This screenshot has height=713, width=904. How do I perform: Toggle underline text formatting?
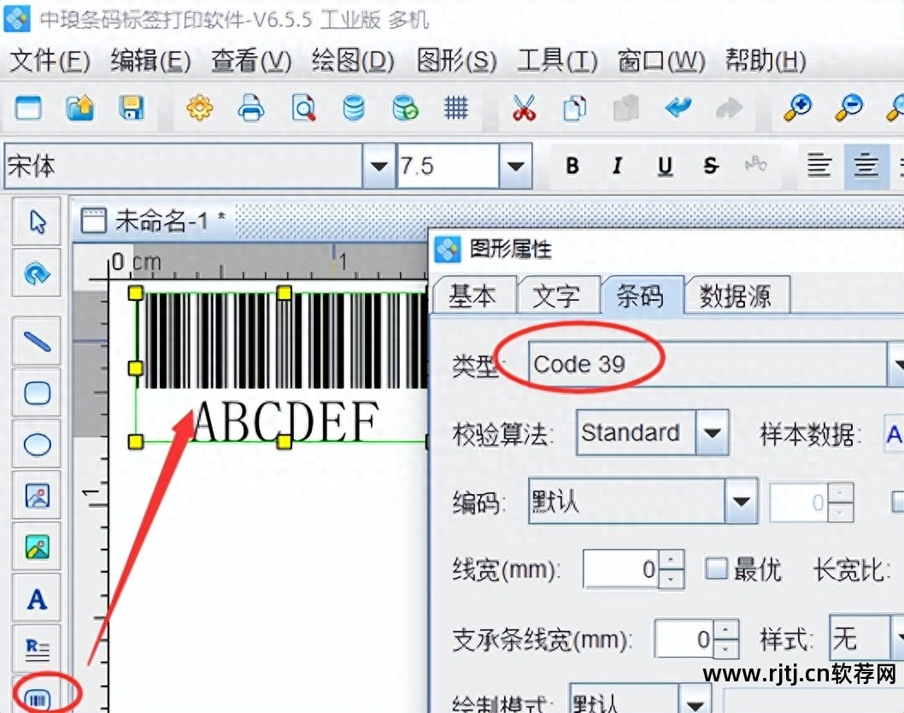click(x=664, y=167)
